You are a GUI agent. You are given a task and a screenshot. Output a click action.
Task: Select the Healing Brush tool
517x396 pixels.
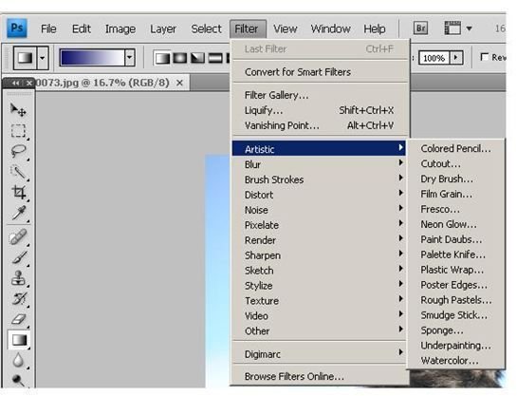click(x=18, y=237)
